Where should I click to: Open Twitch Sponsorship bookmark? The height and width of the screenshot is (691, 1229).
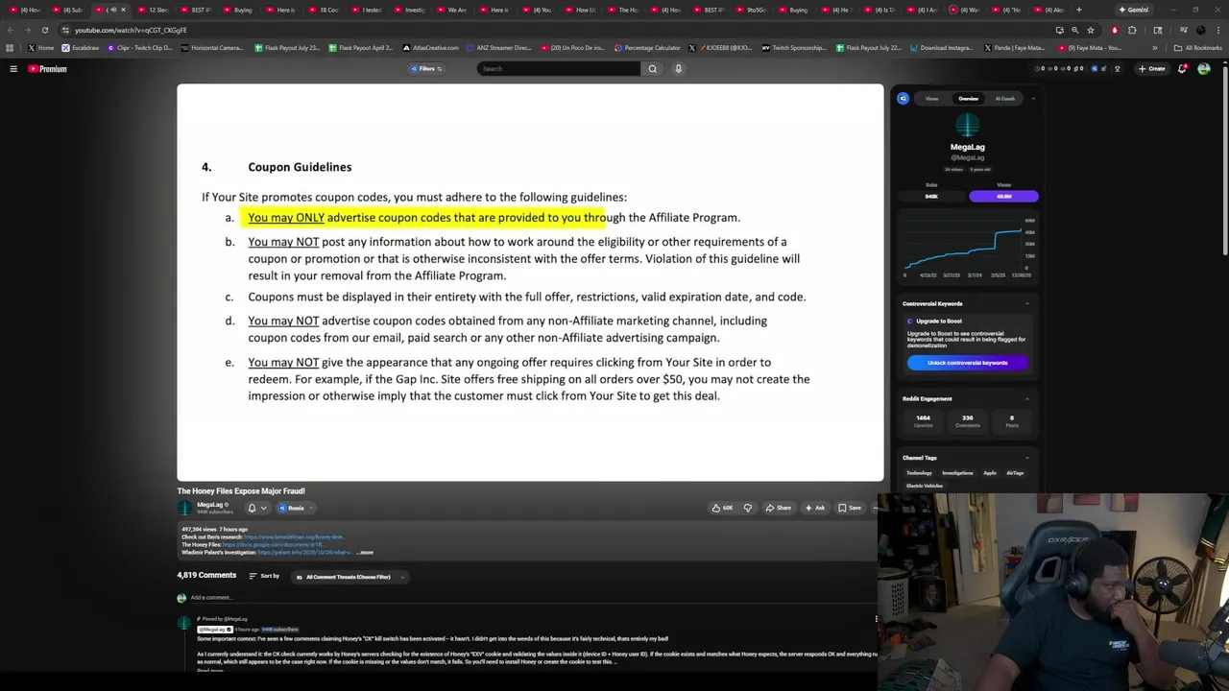click(x=794, y=47)
